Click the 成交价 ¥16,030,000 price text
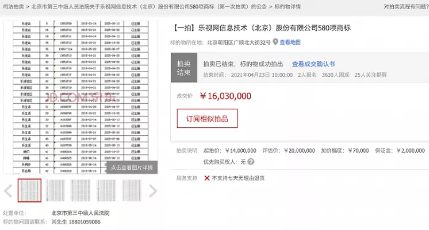This screenshot has height=230, width=429. point(225,96)
